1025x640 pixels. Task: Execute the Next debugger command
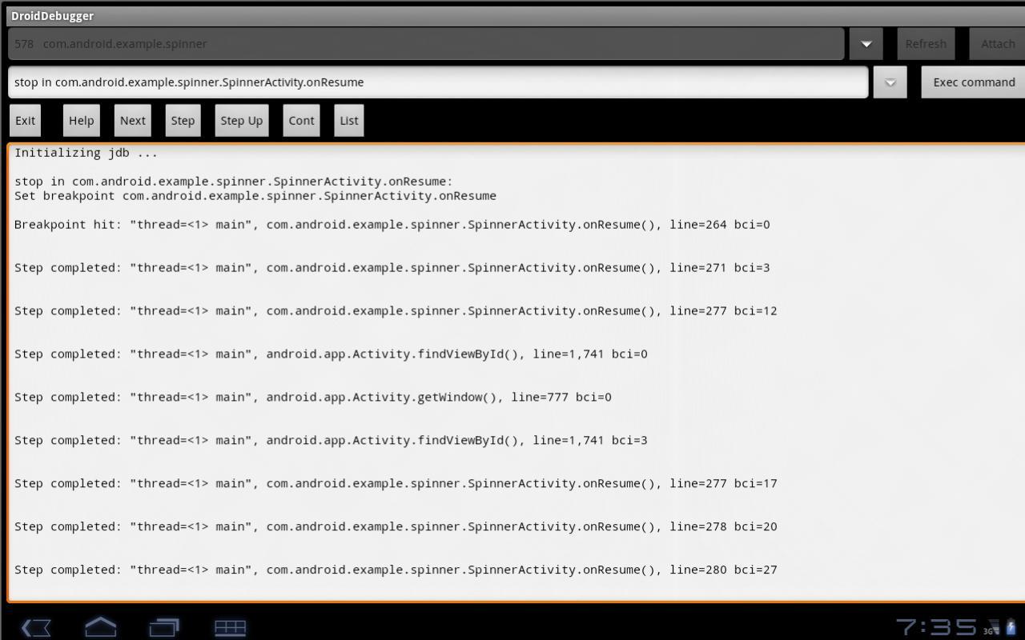(x=132, y=120)
